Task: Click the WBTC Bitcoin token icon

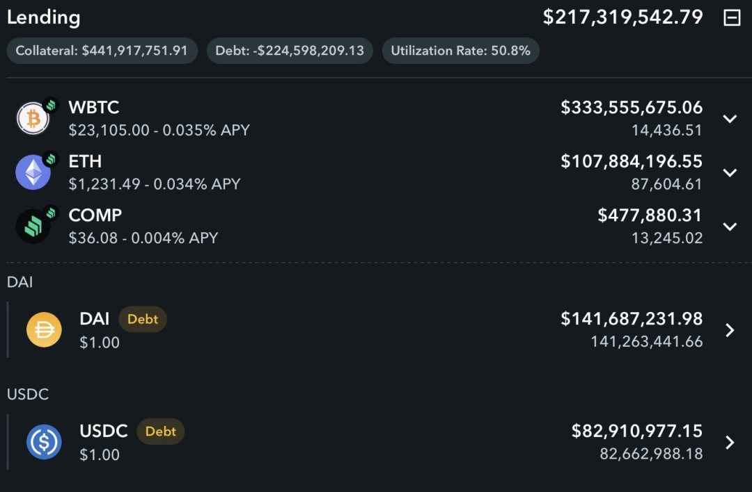Action: [x=33, y=119]
